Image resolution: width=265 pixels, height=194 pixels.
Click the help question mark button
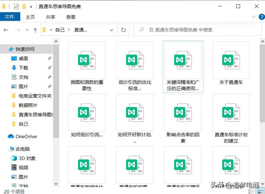click(x=262, y=17)
